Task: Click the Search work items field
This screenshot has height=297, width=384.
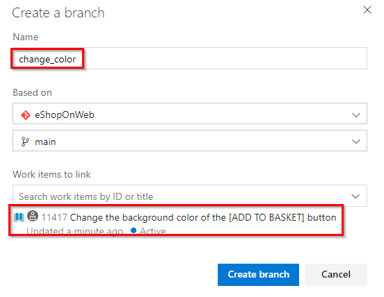Action: [x=190, y=196]
